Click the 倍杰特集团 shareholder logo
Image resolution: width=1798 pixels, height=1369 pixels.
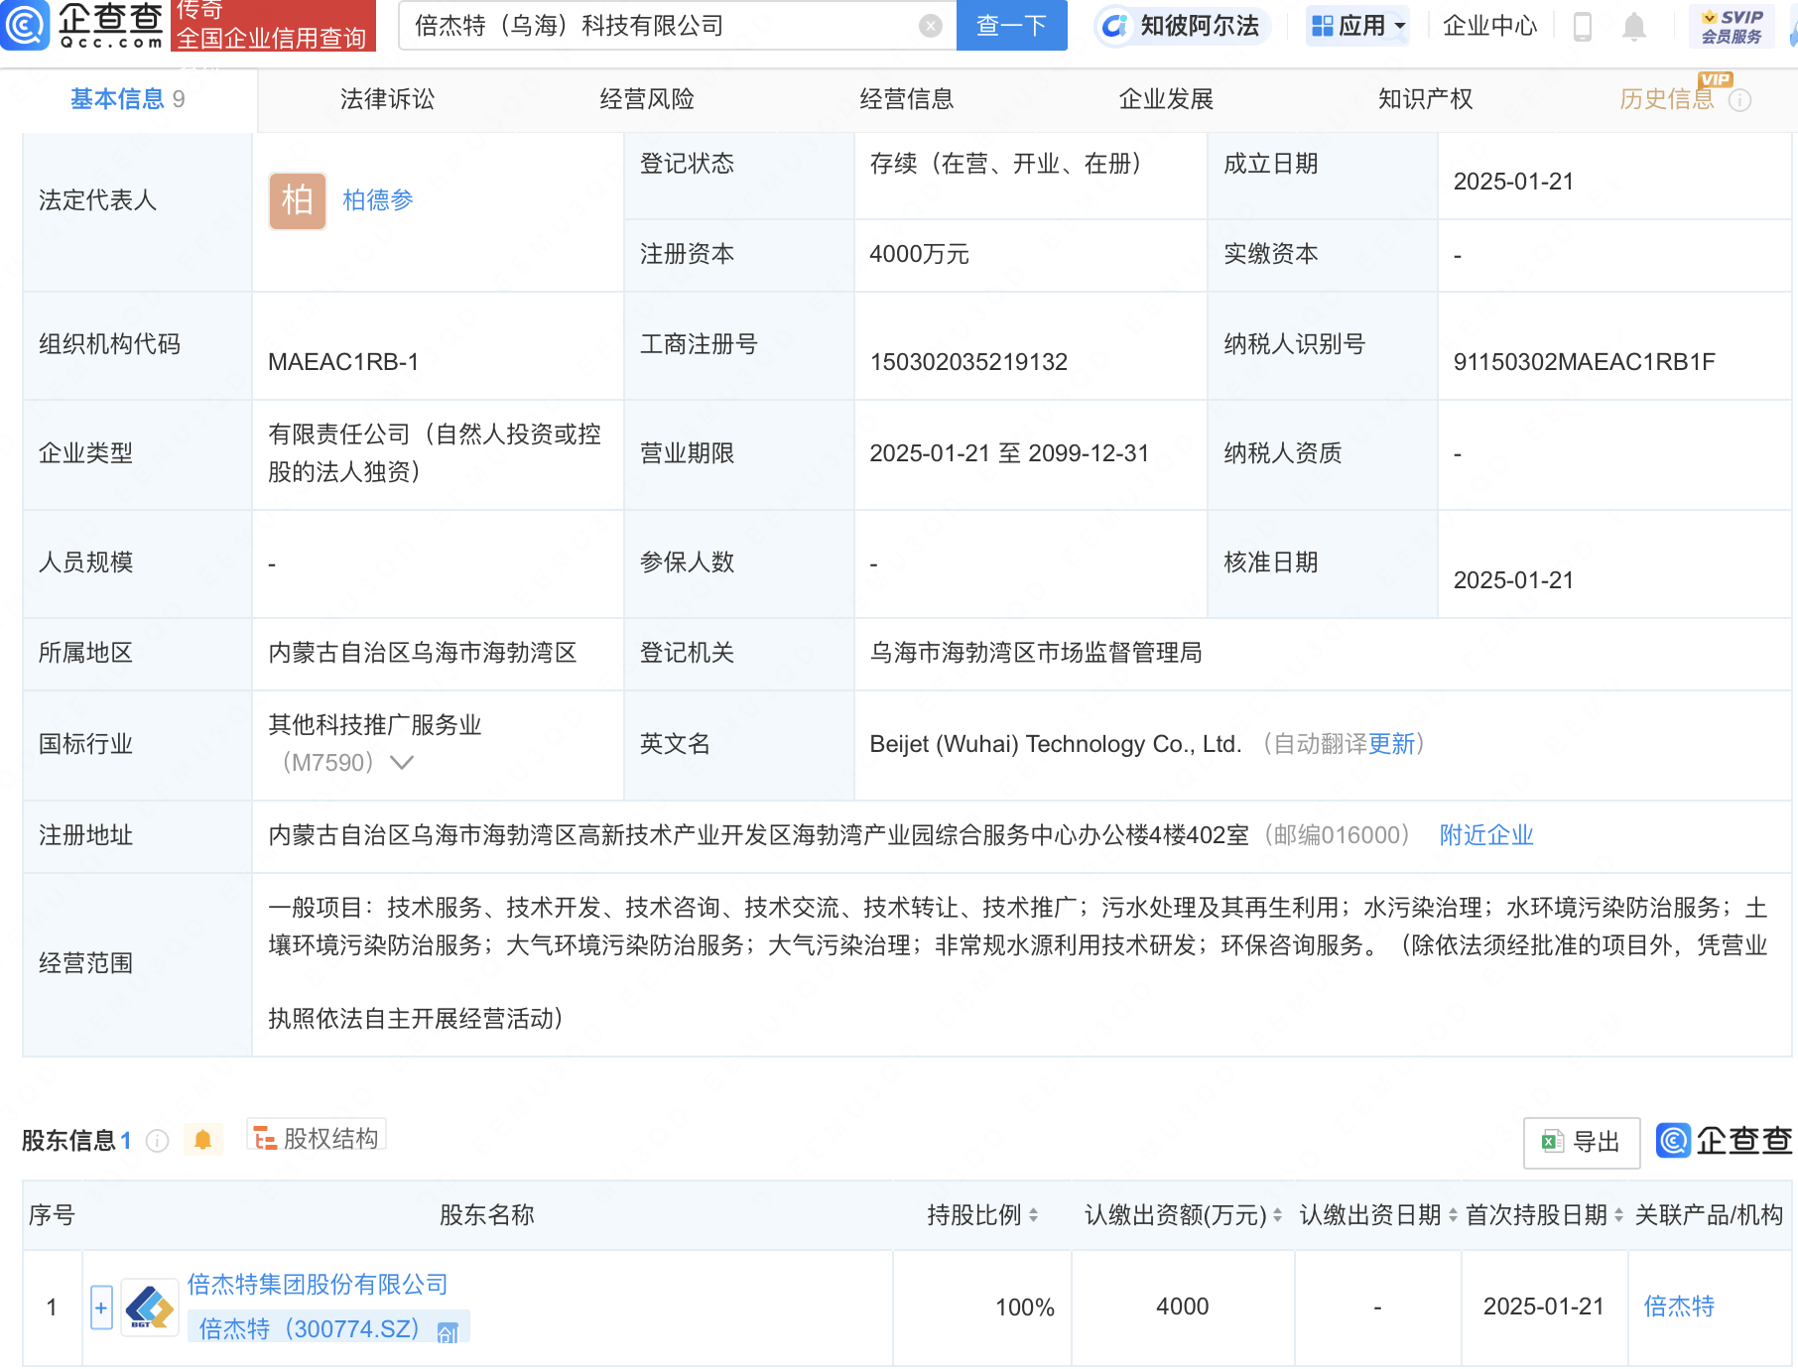pos(150,1307)
